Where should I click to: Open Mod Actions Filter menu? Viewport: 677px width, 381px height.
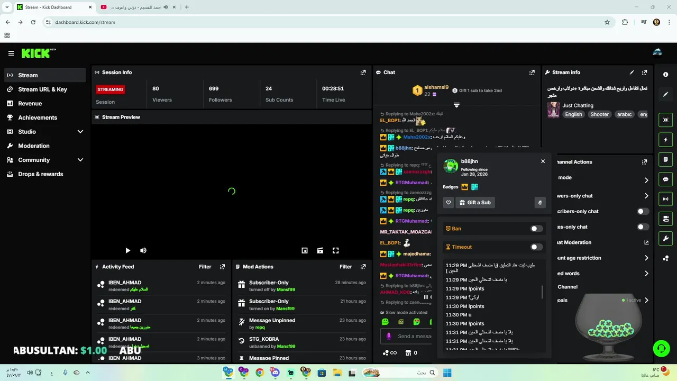345,267
